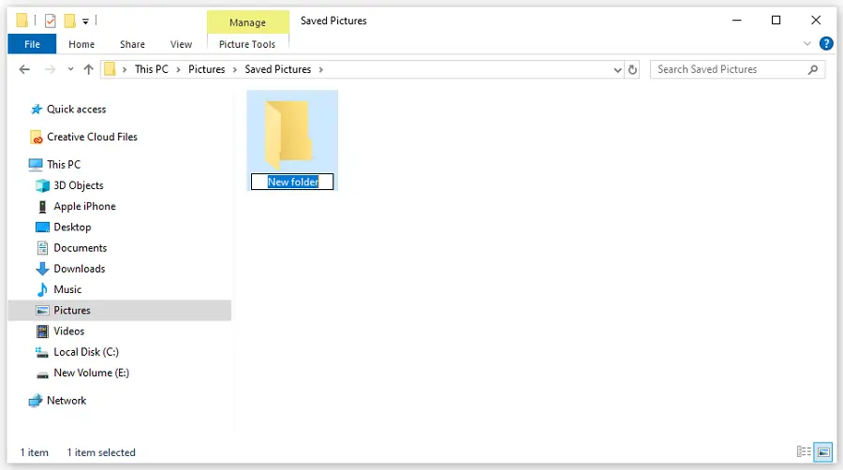843x470 pixels.
Task: Click Pictures in the address breadcrumb
Action: click(x=206, y=69)
